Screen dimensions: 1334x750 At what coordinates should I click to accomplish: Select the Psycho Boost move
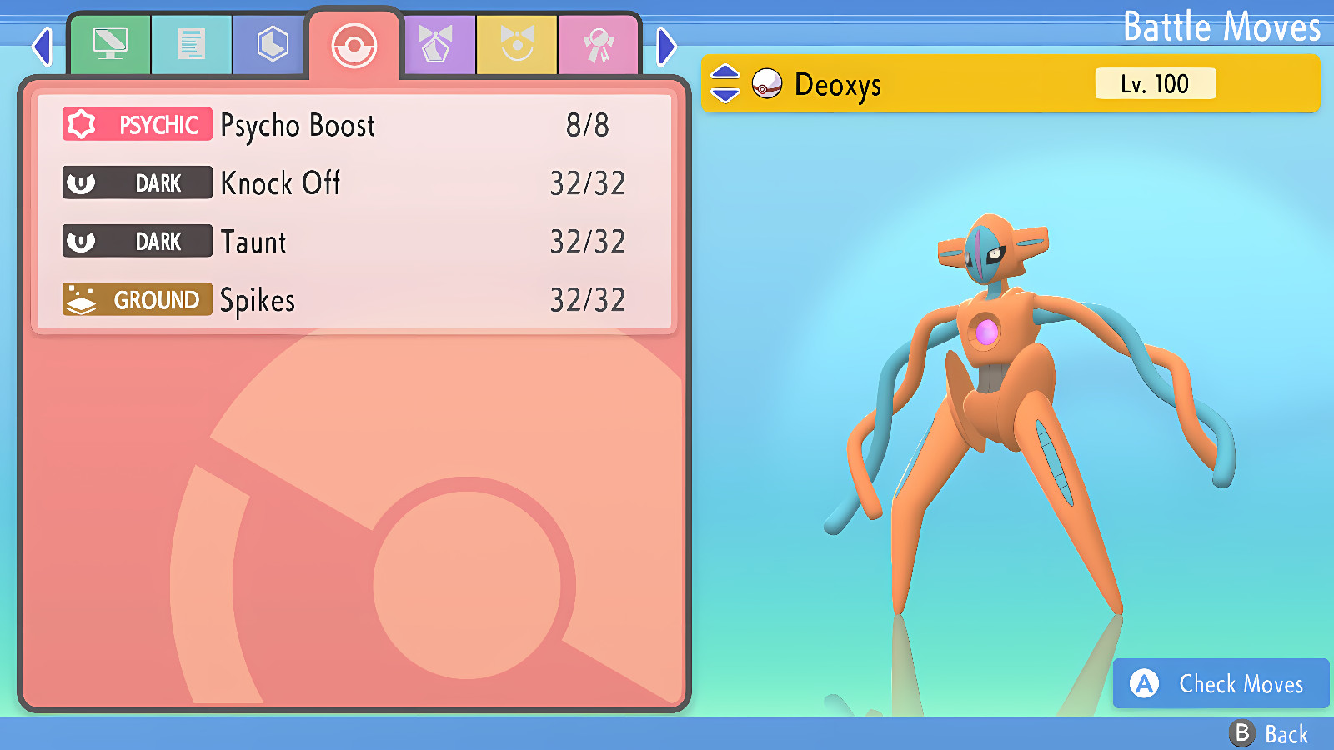point(354,125)
